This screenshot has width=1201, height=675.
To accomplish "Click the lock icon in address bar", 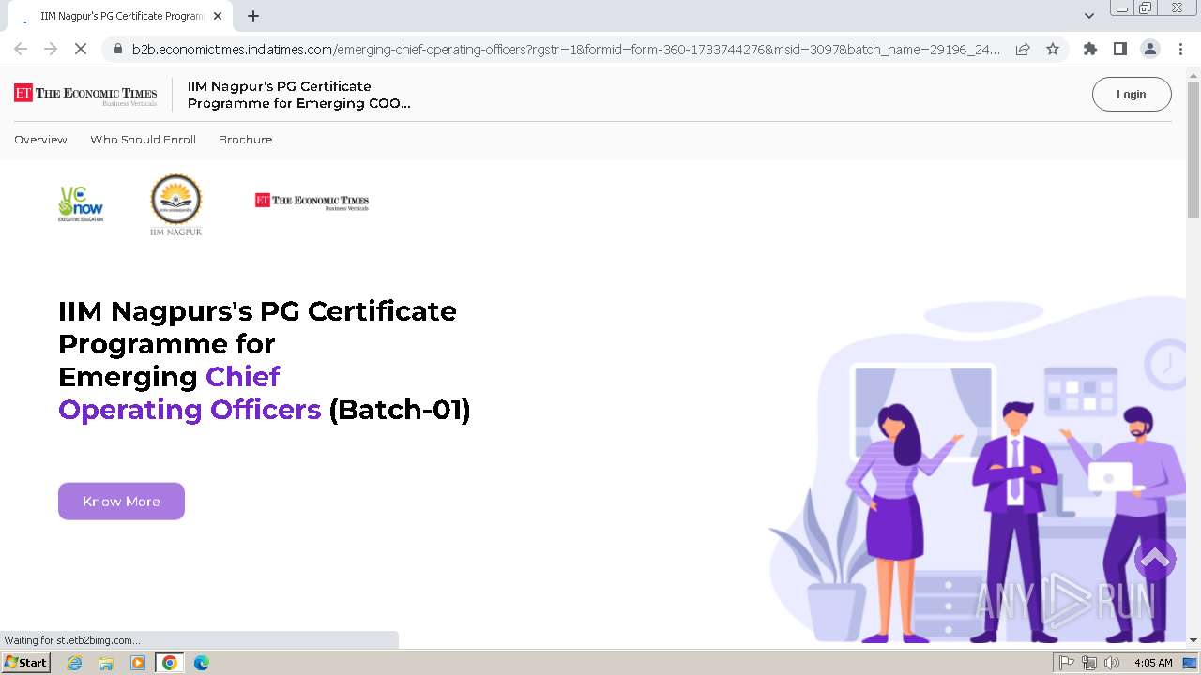I will (116, 50).
